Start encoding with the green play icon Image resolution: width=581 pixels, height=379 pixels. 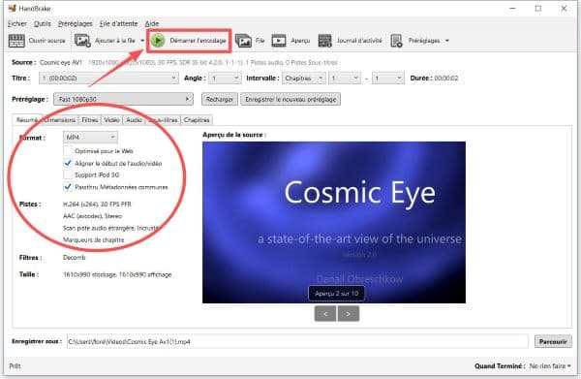[158, 41]
